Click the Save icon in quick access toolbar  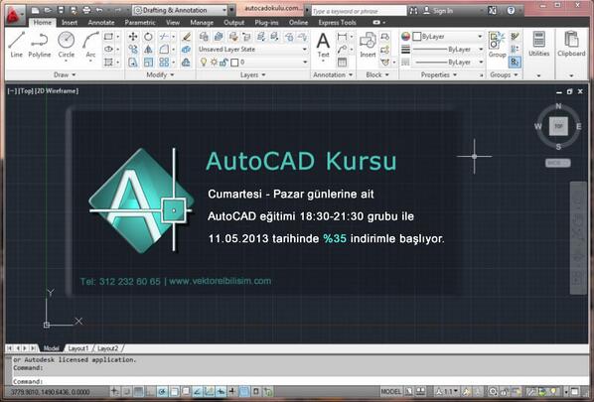point(61,10)
